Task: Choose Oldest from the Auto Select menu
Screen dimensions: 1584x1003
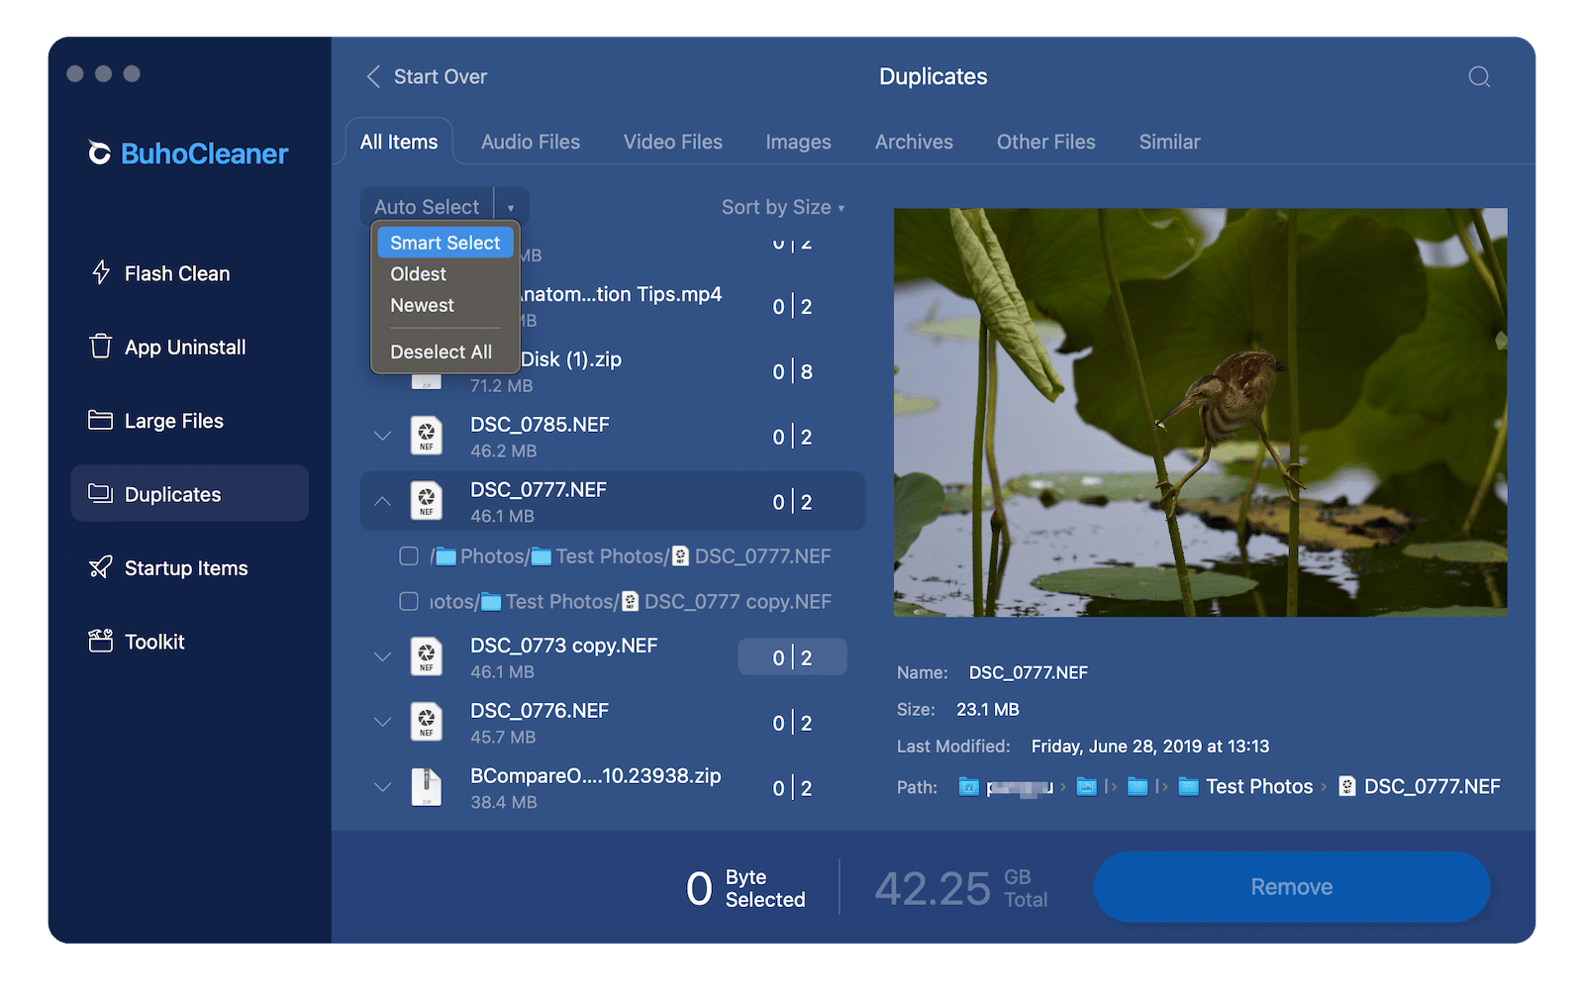Action: coord(445,274)
